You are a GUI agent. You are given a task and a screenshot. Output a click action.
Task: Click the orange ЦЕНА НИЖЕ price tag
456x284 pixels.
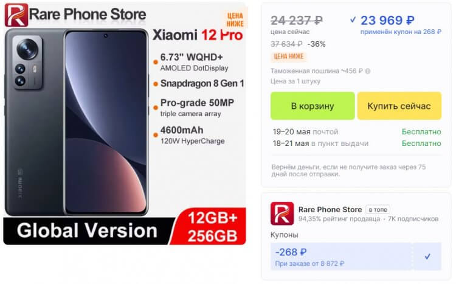pyautogui.click(x=288, y=56)
